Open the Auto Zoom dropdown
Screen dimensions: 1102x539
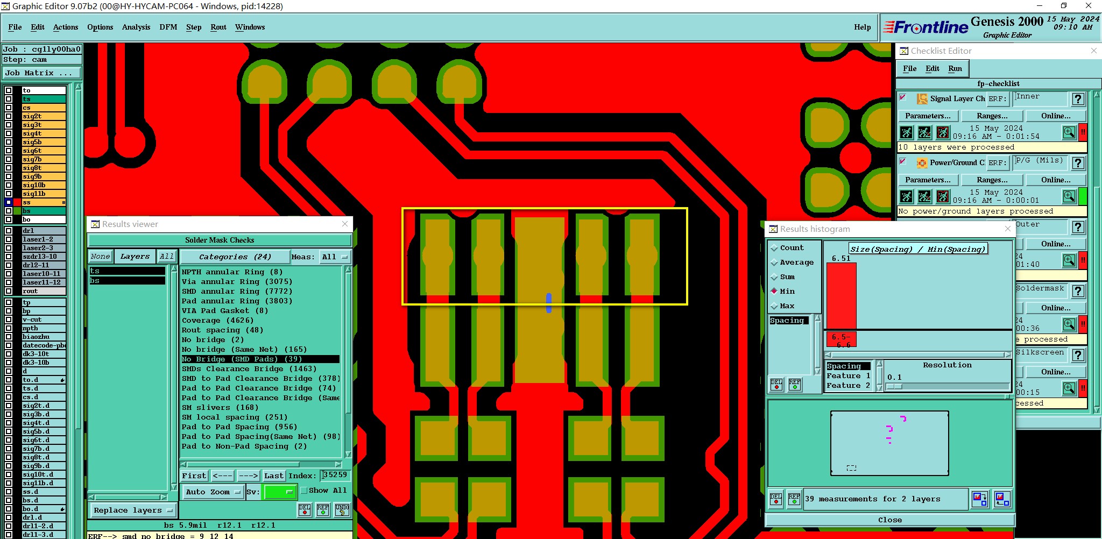[213, 492]
